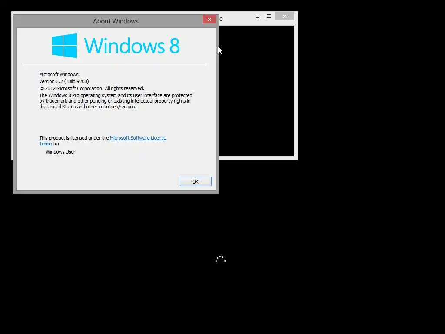Follow the Terms link
The height and width of the screenshot is (334, 445).
[x=45, y=144]
